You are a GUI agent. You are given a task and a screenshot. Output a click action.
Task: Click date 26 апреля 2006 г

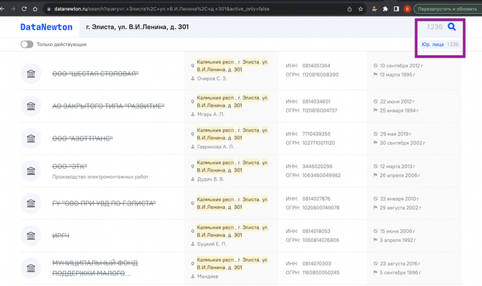(400, 175)
